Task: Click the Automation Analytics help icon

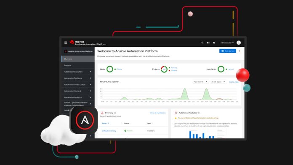Action: [x=198, y=113]
